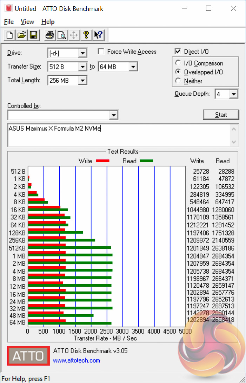Toggle Force Write Access checkbox
This screenshot has width=246, height=383.
click(x=101, y=52)
